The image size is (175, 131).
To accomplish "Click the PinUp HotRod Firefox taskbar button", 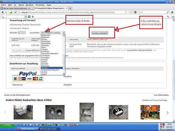I will tap(49, 129).
